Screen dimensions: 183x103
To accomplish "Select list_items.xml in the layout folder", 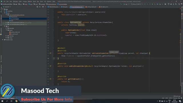I will [x=14, y=34].
